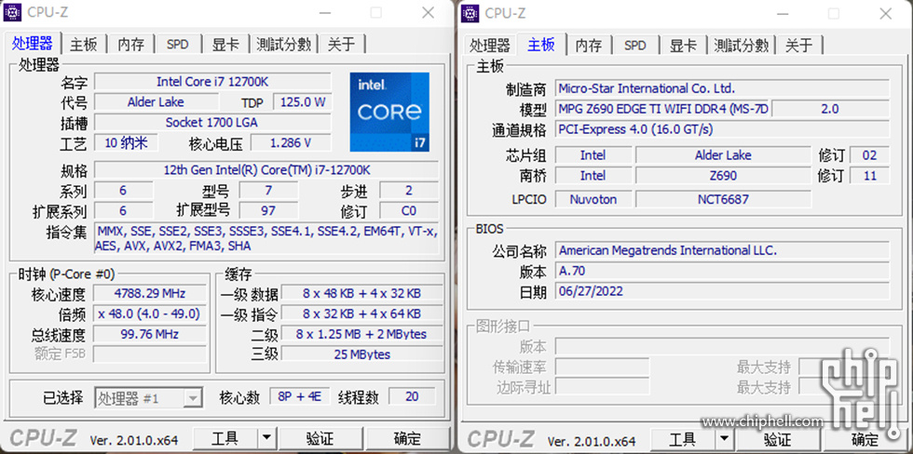Click the Micro-Star International Co. Ltd. manufacturer field

(x=723, y=88)
